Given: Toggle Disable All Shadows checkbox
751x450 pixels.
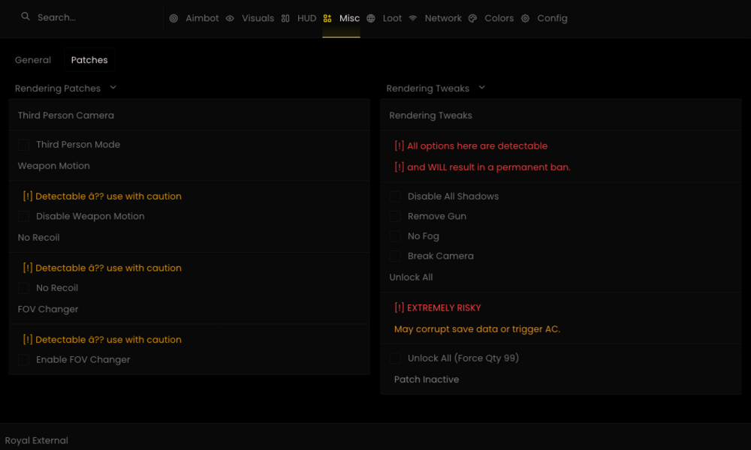Looking at the screenshot, I should point(395,196).
